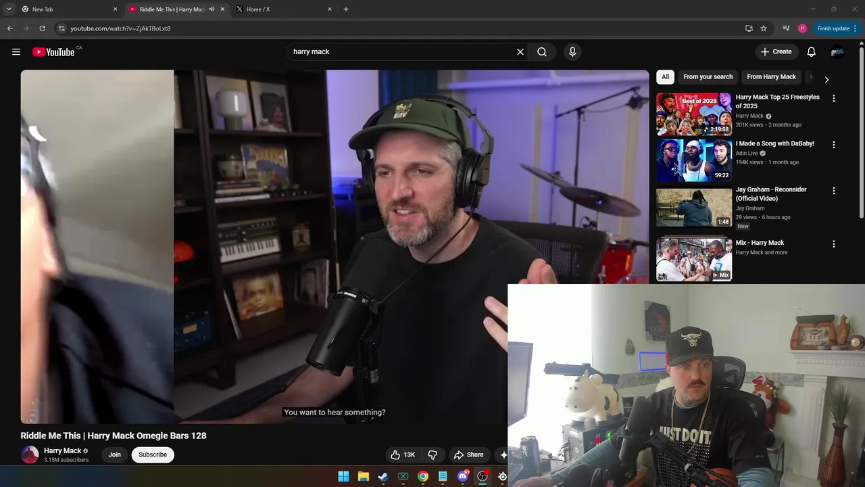Open the Adin Live channel link
The width and height of the screenshot is (865, 487).
pyautogui.click(x=747, y=154)
